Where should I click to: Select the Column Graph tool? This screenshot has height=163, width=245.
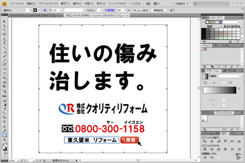[x=4, y=96]
